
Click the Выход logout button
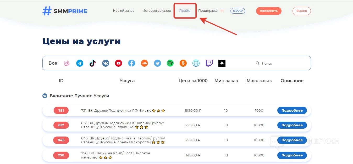(301, 11)
